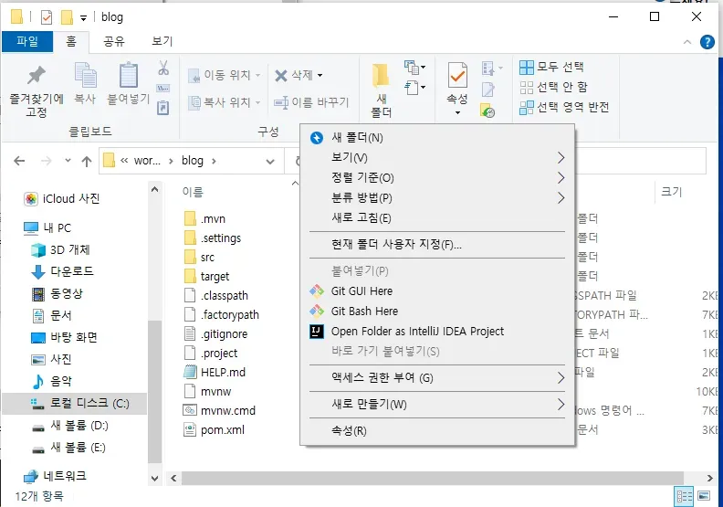Switch to the 공유 ribbon tab
The image size is (723, 507).
tap(114, 41)
